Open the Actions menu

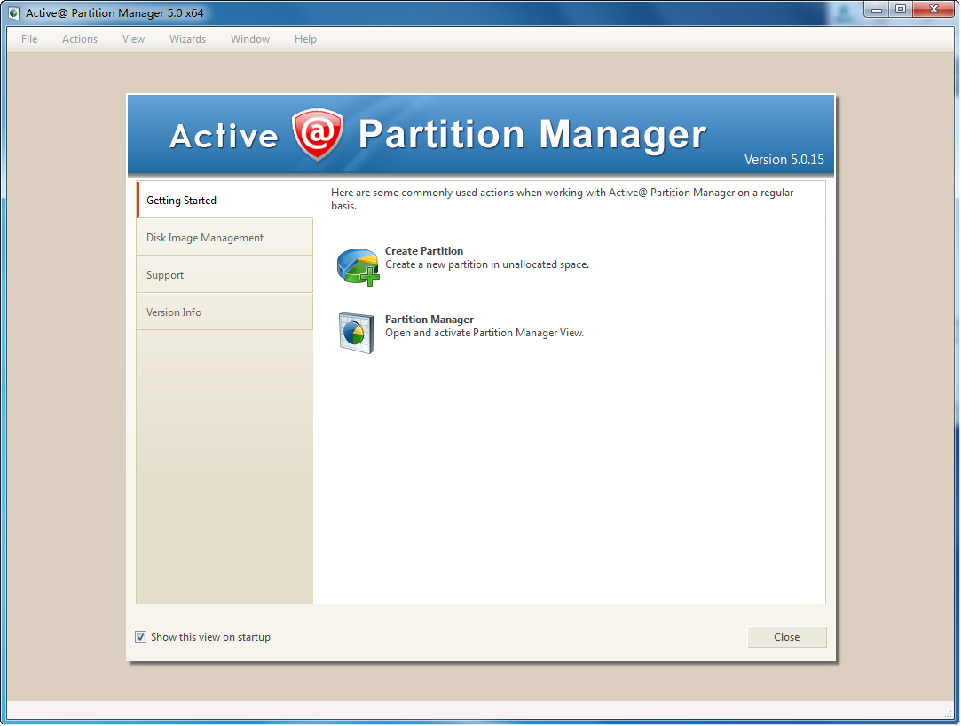pos(80,39)
